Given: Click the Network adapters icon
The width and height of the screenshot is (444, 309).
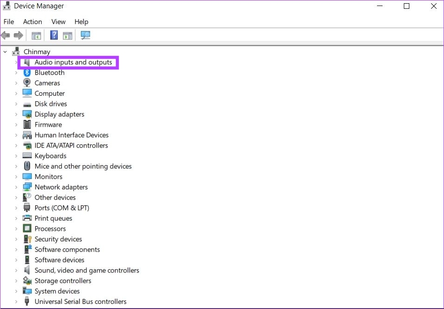Looking at the screenshot, I should point(27,187).
